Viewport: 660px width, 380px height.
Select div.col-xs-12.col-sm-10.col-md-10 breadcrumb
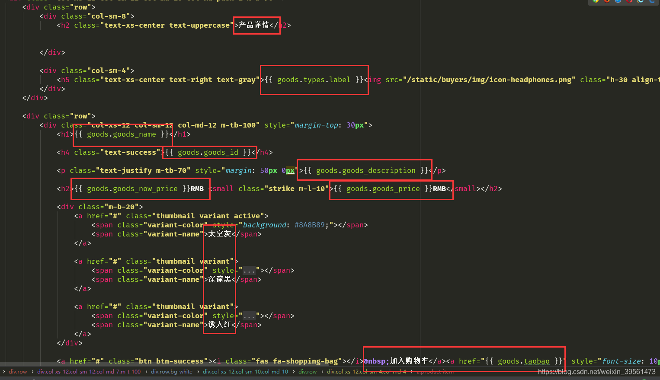pyautogui.click(x=245, y=372)
